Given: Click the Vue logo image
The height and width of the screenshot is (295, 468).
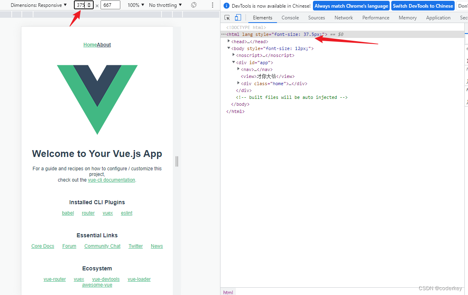Looking at the screenshot, I should click(97, 100).
